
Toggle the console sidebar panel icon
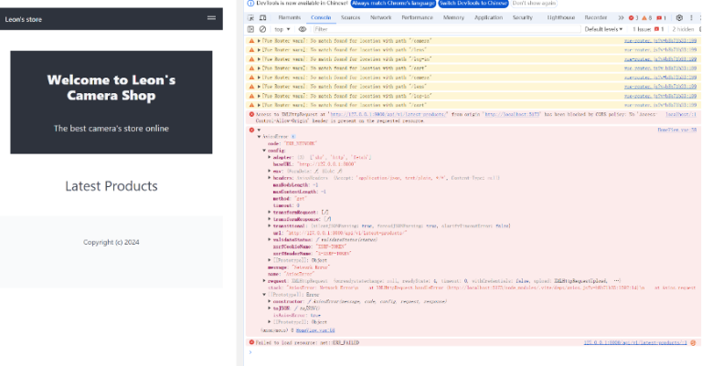pos(251,29)
